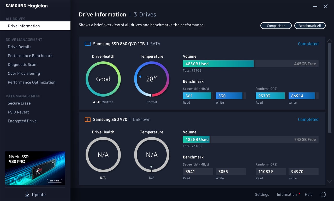
Task: Click the warning icon beside Samsung SSD 970
Action: (87, 120)
